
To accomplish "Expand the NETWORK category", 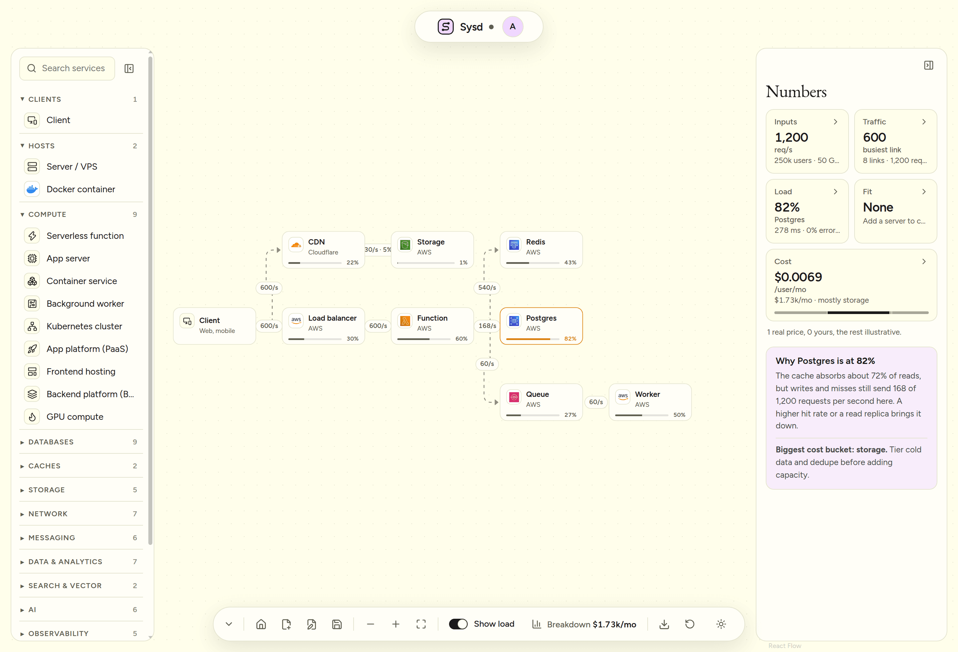I will pyautogui.click(x=81, y=514).
